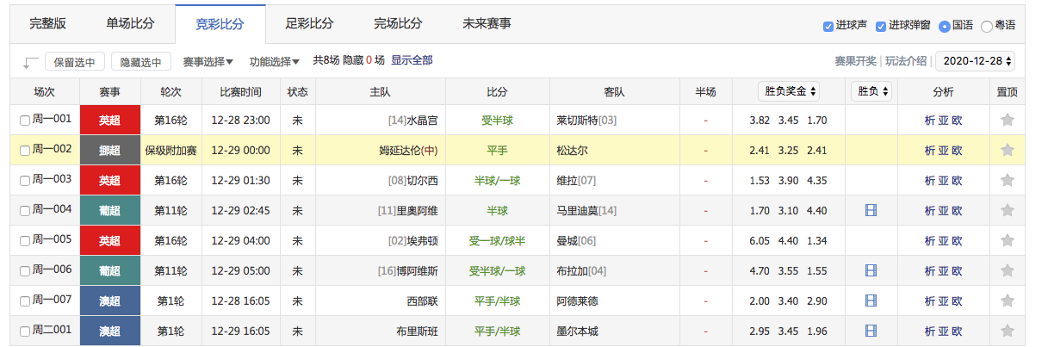Viewport: 1048px width, 347px height.
Task: Switch to the 单场比分 tab
Action: pos(130,24)
